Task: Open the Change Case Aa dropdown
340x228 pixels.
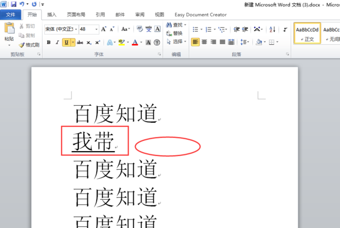Action: point(126,29)
